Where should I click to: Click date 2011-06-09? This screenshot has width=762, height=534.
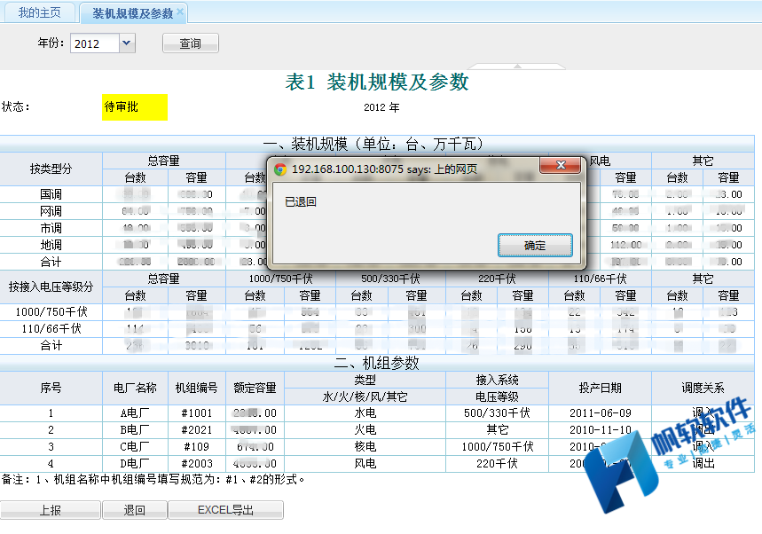click(x=601, y=413)
